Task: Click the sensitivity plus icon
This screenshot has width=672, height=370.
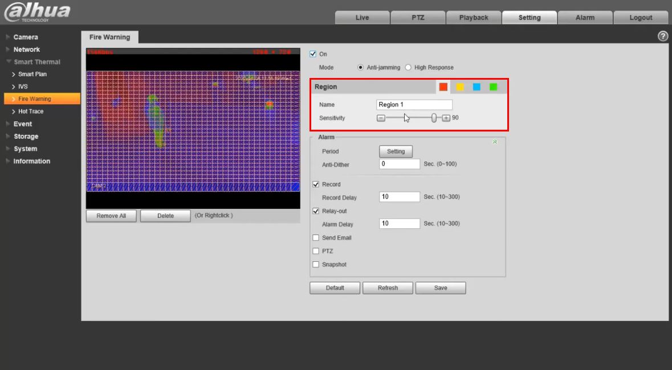Action: [446, 118]
